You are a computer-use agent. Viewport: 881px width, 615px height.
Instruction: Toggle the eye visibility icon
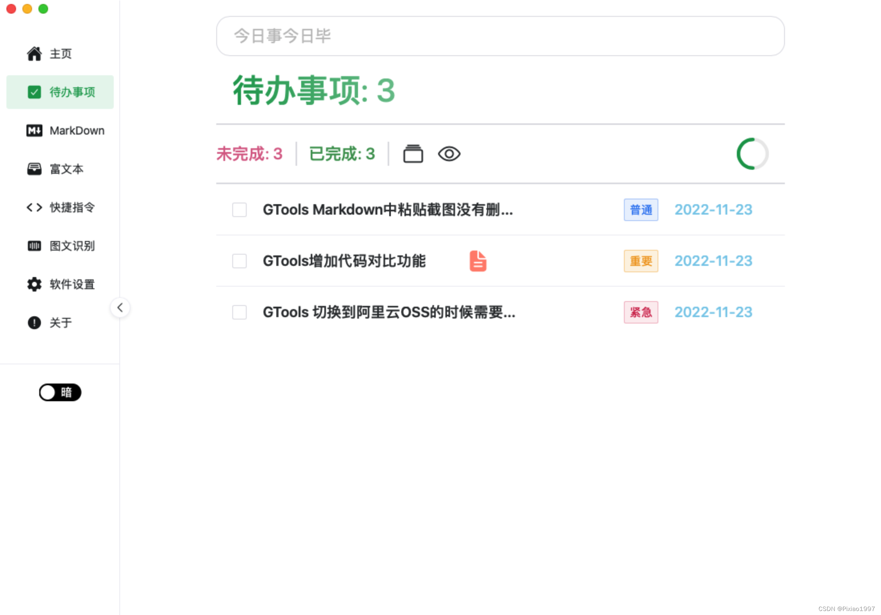click(x=449, y=154)
